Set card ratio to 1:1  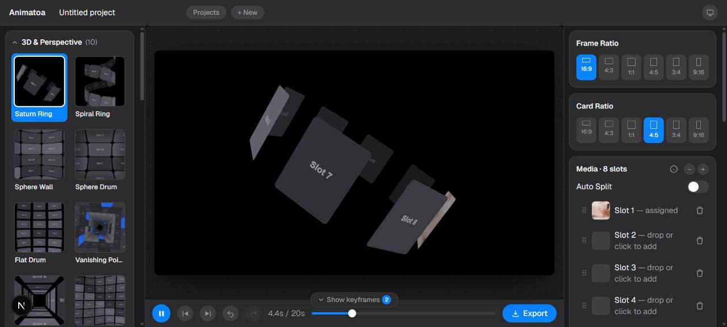point(631,130)
